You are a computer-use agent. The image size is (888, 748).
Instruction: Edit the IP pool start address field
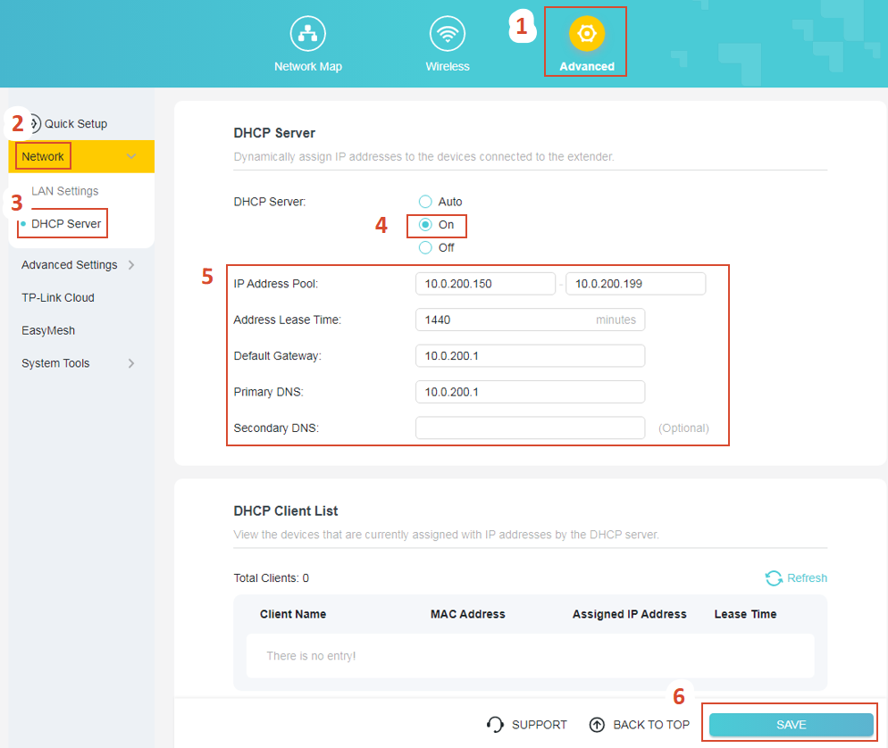point(485,284)
